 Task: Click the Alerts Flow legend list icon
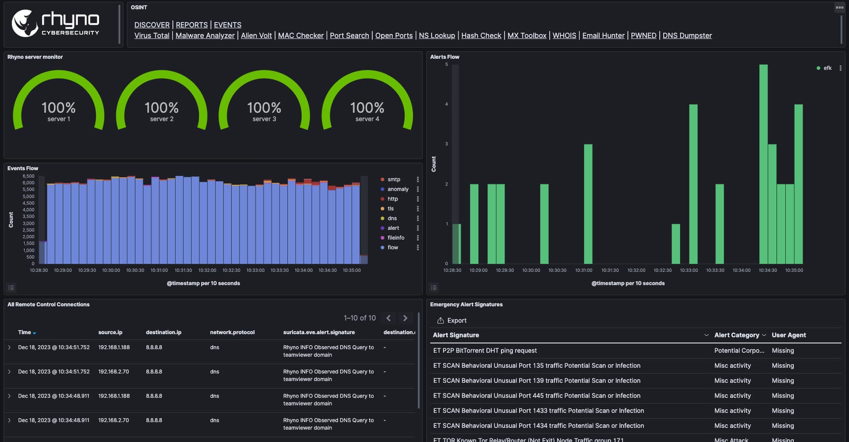(x=434, y=288)
